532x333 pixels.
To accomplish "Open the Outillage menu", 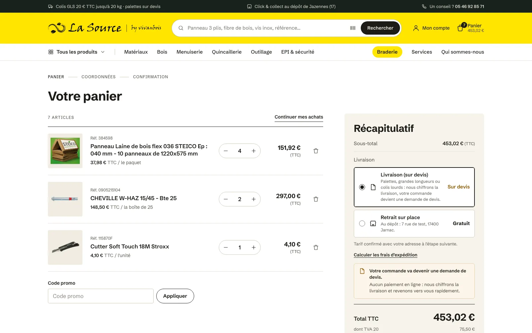I will 261,52.
